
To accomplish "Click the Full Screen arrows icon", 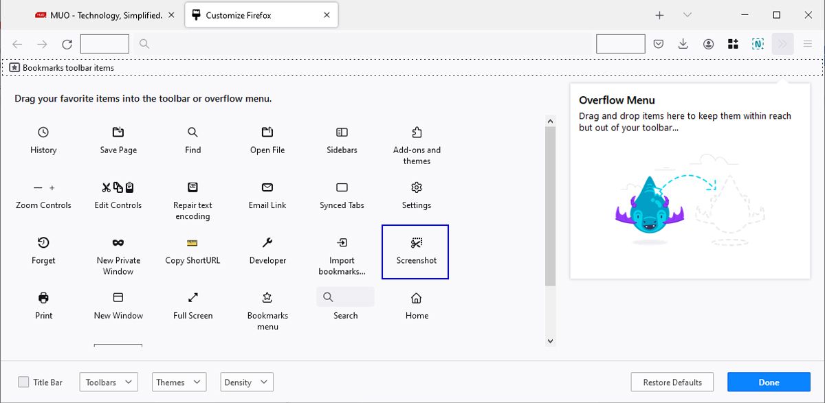I will [x=192, y=298].
